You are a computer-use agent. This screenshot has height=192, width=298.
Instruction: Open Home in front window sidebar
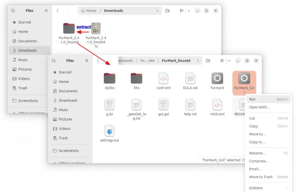70,82
